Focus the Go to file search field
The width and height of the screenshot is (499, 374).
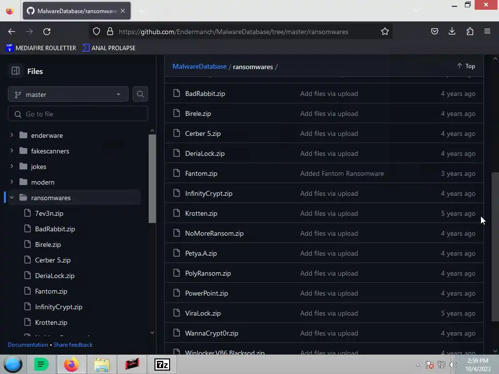[x=77, y=114]
